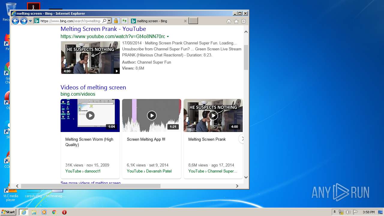Open 'See more videos of melting screen'
This screenshot has width=384, height=216.
91,183
